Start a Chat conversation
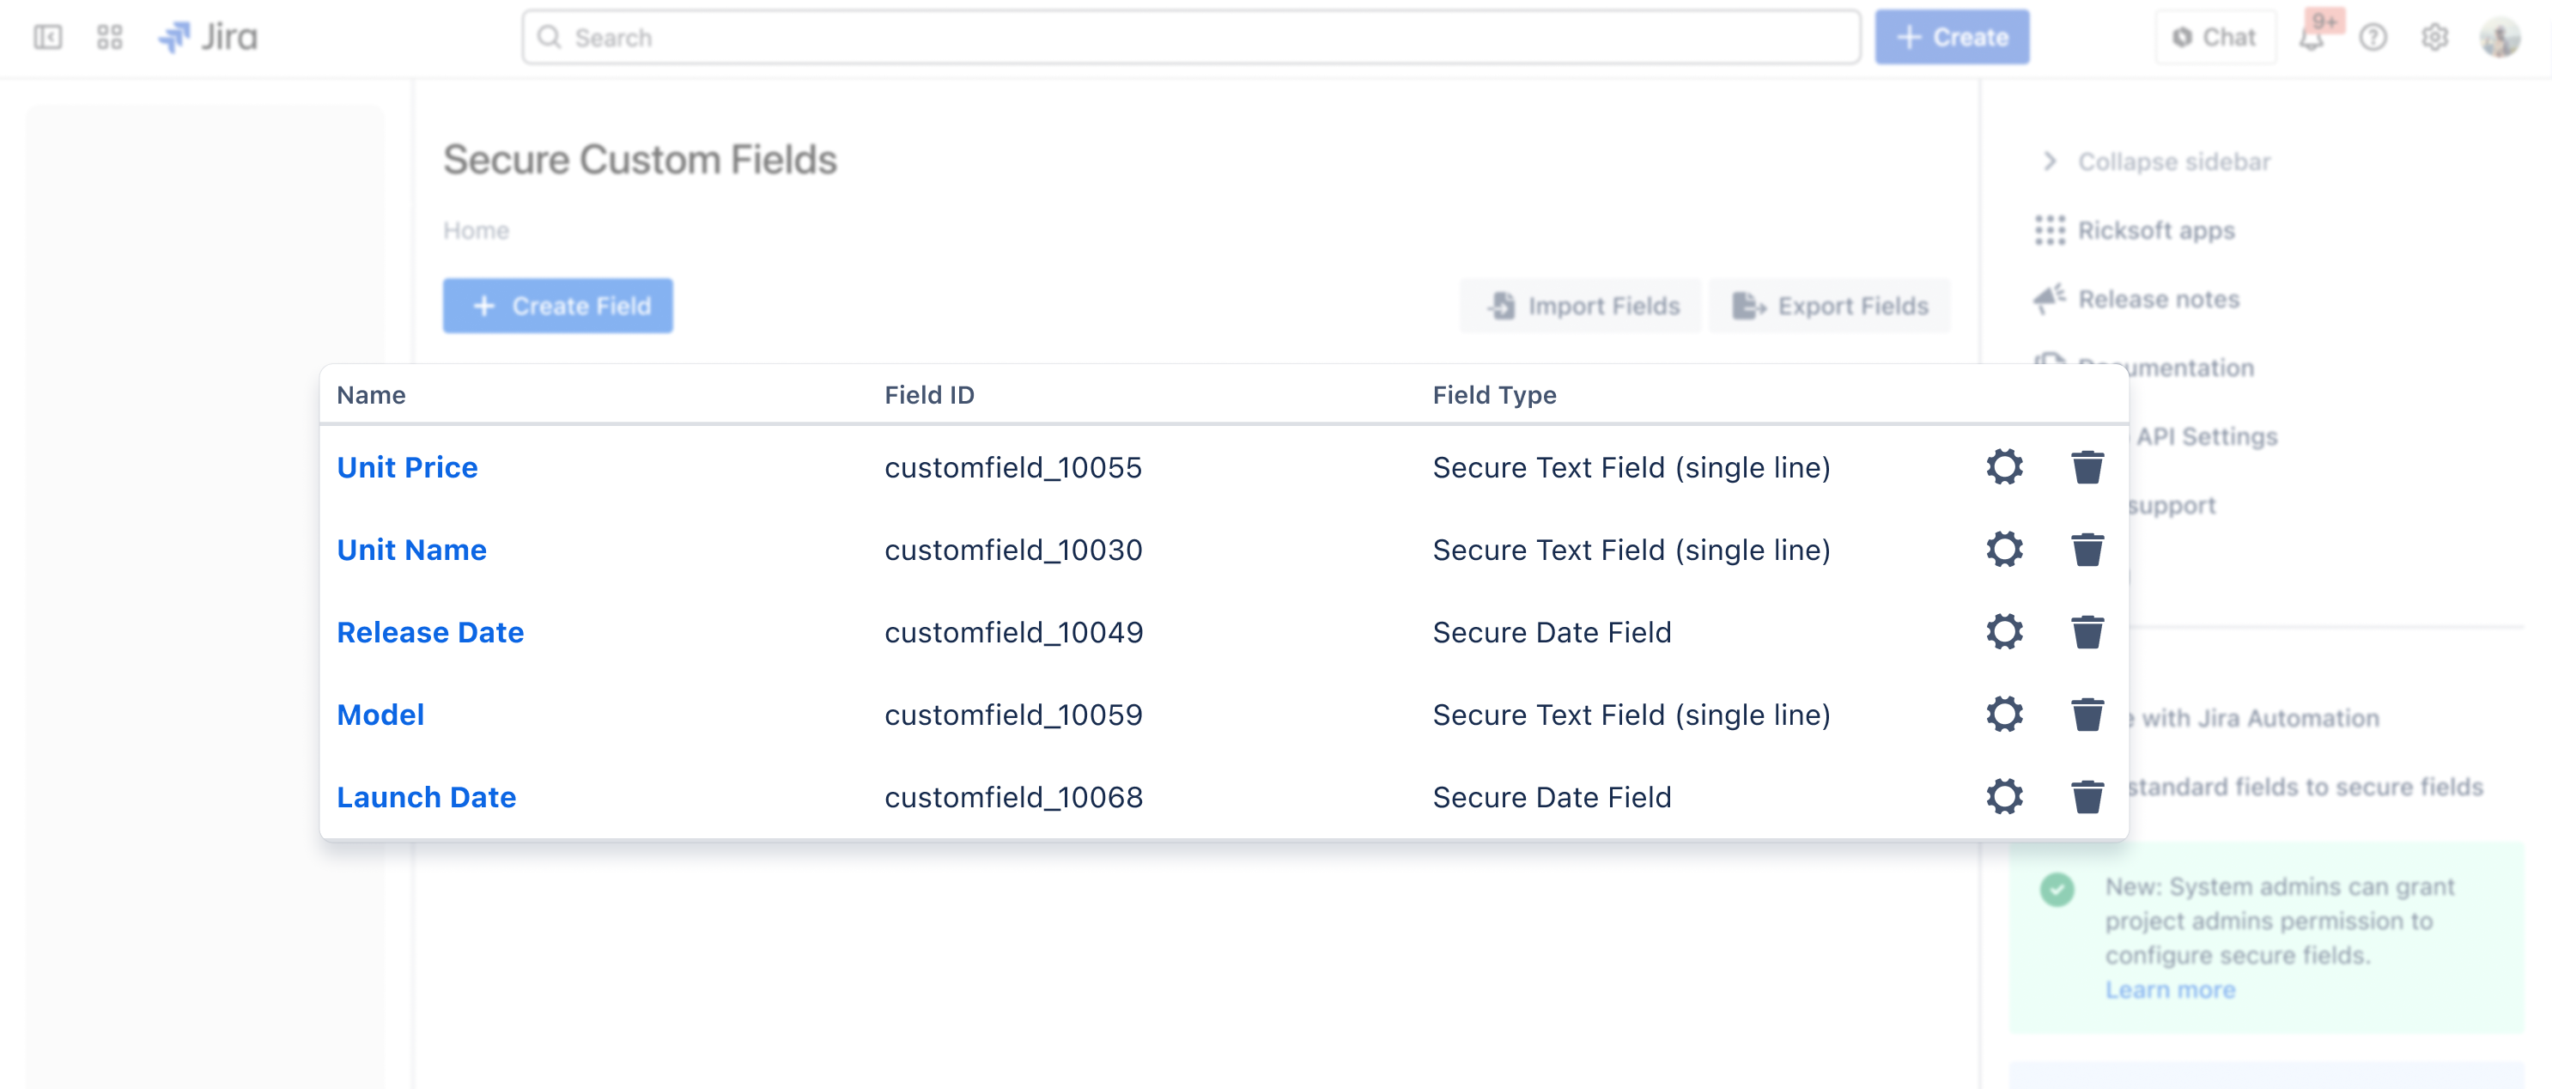2552x1089 pixels. coord(2215,37)
